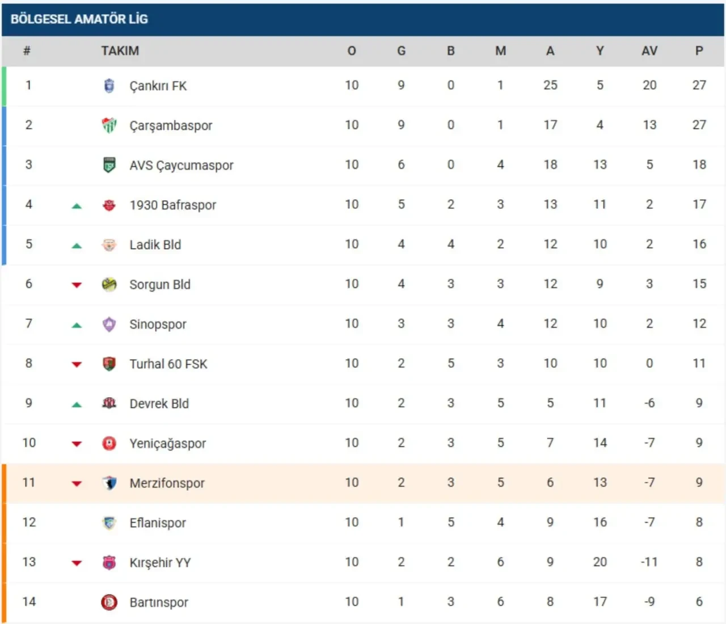The width and height of the screenshot is (726, 624).
Task: Click the Ladik Bld club logo
Action: (x=109, y=244)
